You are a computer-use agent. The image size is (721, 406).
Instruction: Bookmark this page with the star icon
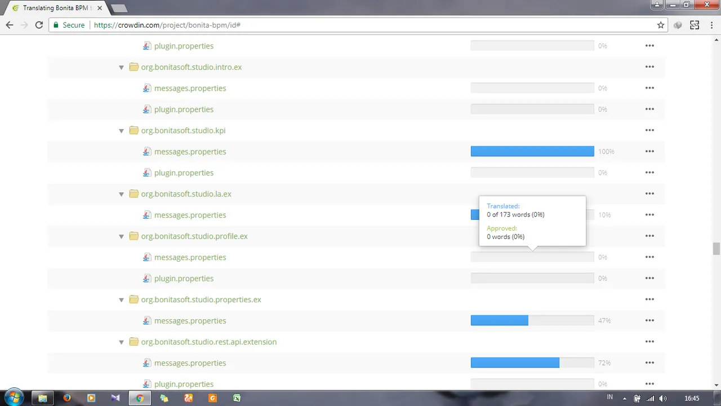pos(661,25)
